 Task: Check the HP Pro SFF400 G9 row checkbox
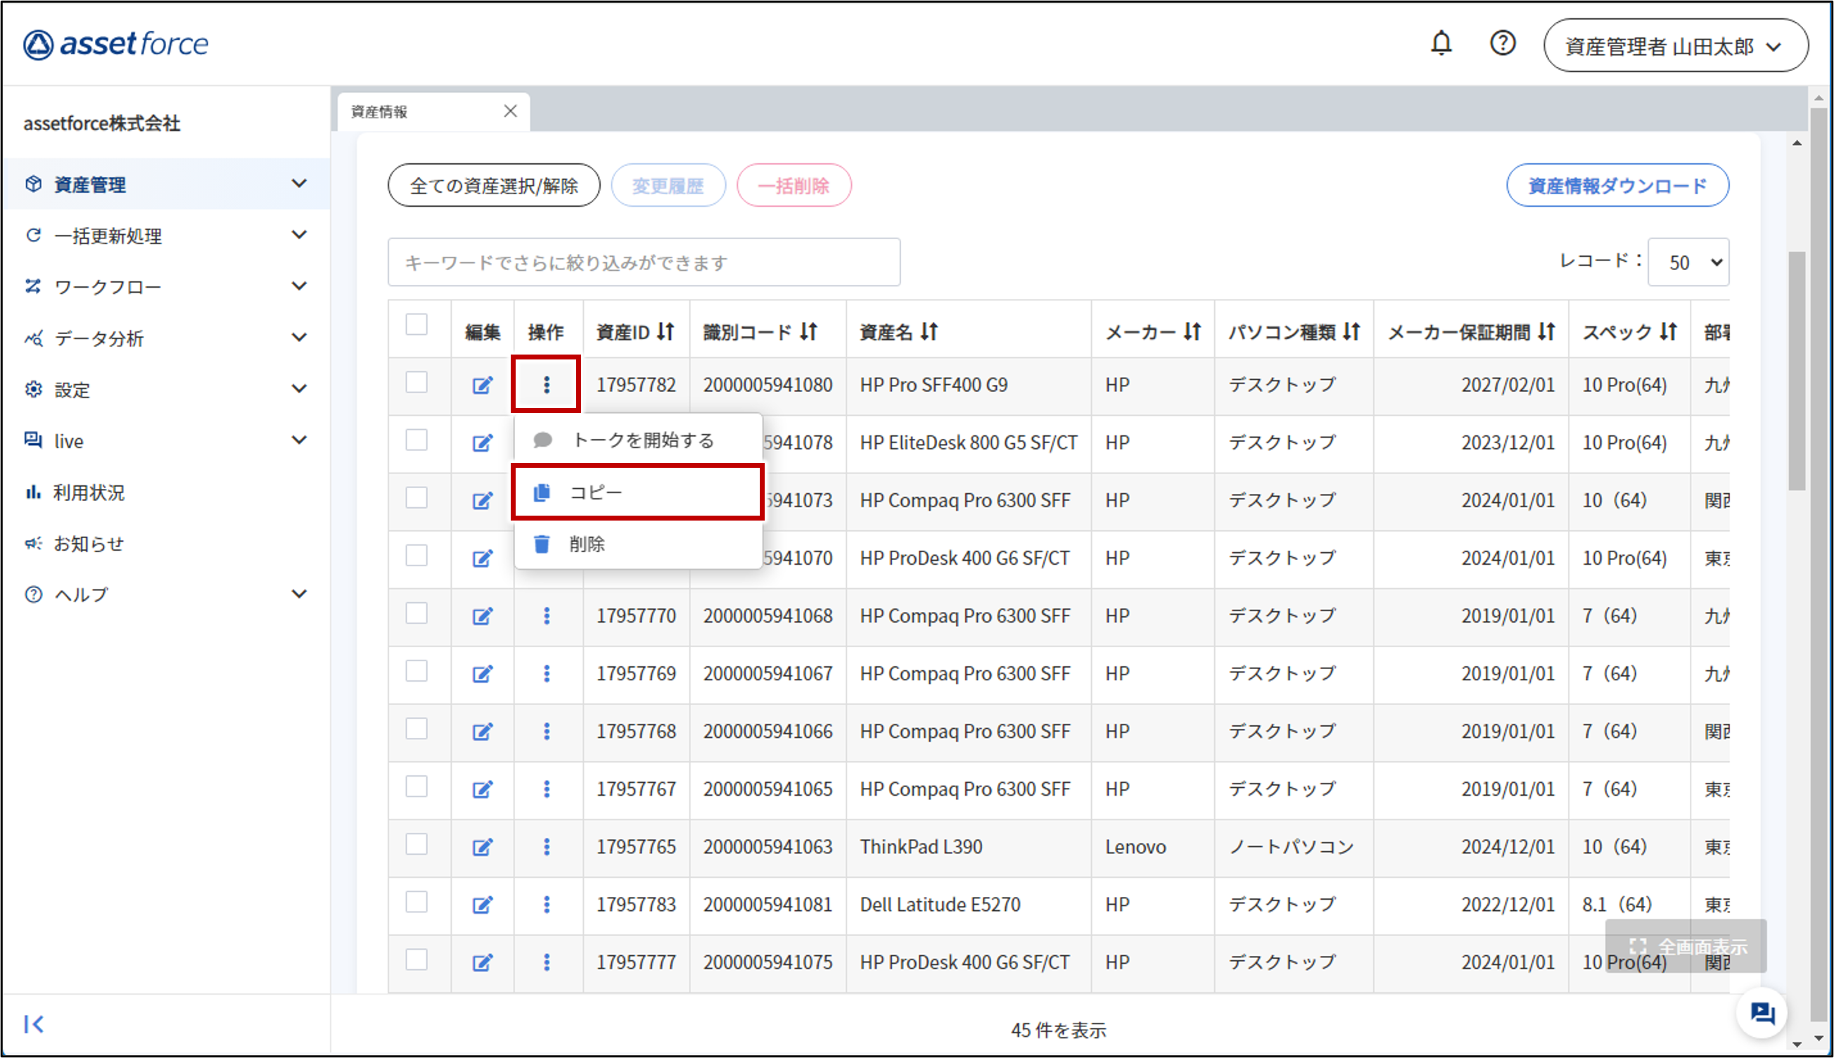pos(416,382)
